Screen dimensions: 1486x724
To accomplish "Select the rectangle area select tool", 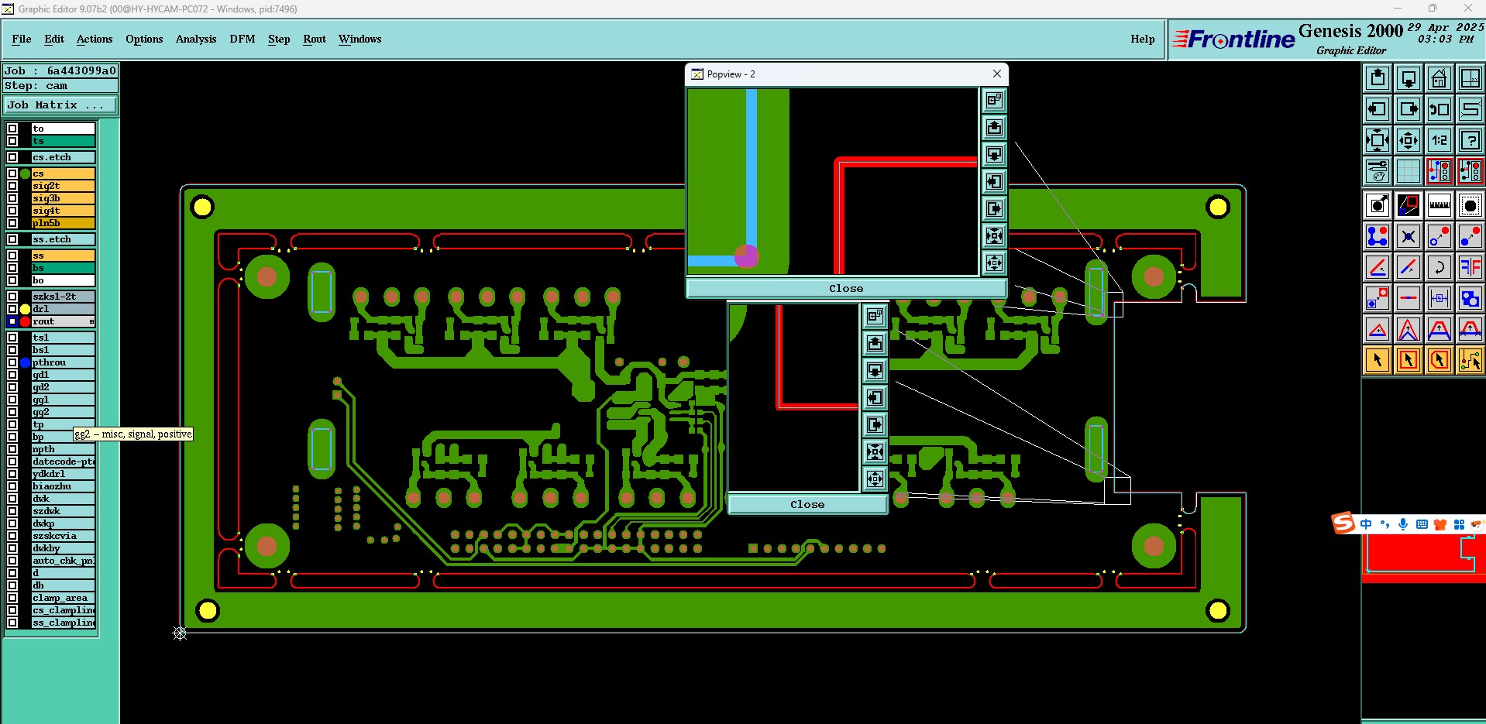I will (1409, 360).
